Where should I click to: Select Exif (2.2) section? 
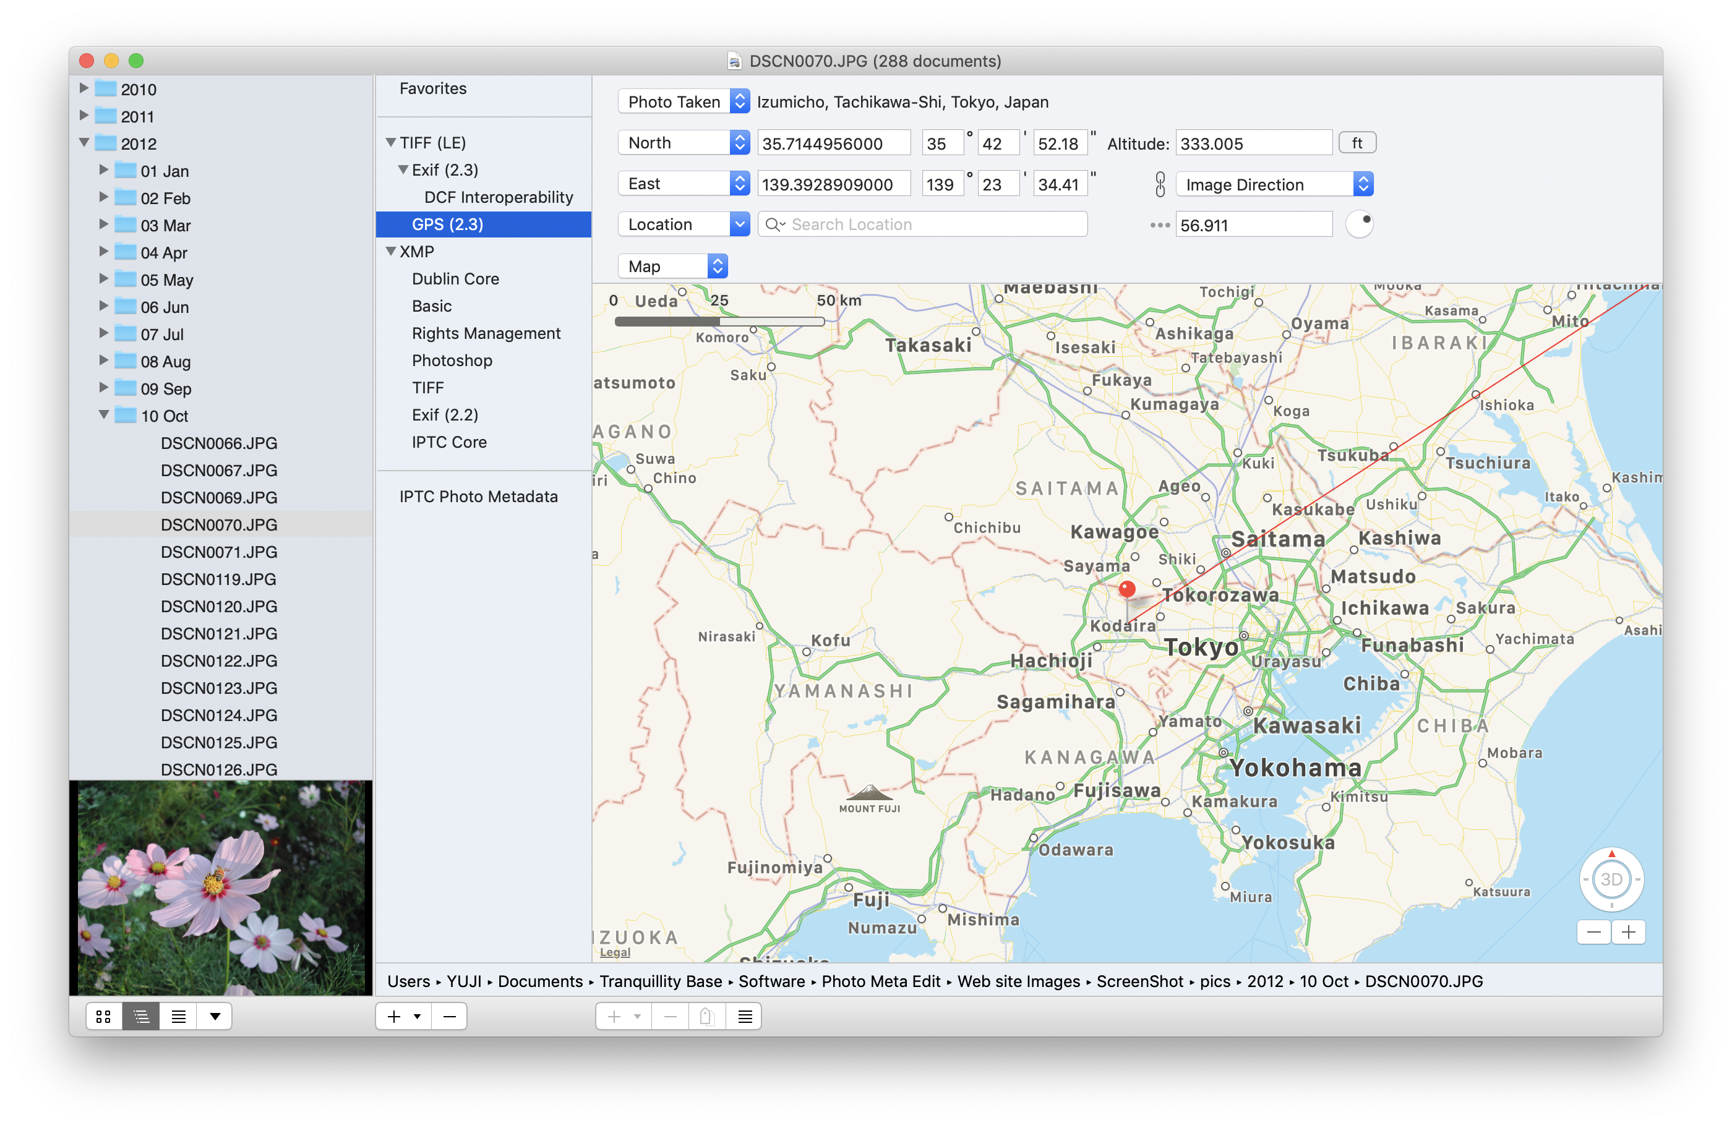(x=445, y=415)
